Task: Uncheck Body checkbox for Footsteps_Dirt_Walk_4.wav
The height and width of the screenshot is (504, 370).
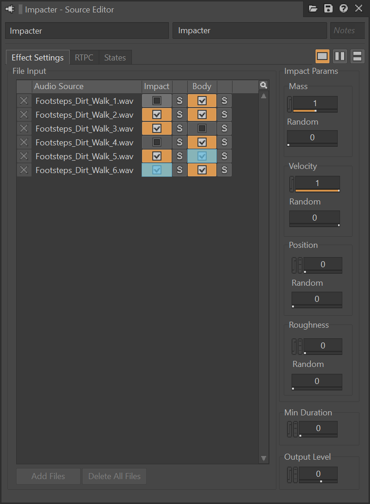Action: (202, 142)
